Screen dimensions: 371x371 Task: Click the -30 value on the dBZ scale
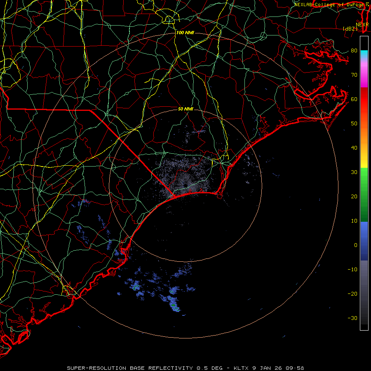[x=352, y=318]
